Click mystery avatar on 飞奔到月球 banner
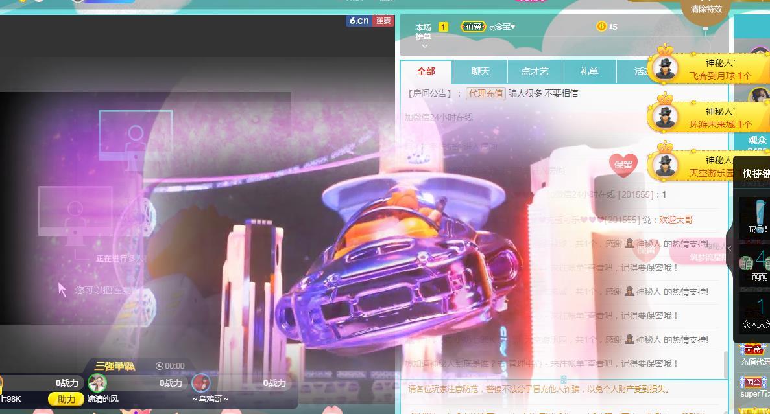The width and height of the screenshot is (770, 414). [666, 68]
